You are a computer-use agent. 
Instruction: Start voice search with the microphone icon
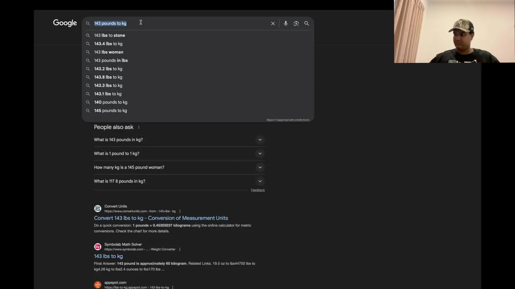[286, 23]
